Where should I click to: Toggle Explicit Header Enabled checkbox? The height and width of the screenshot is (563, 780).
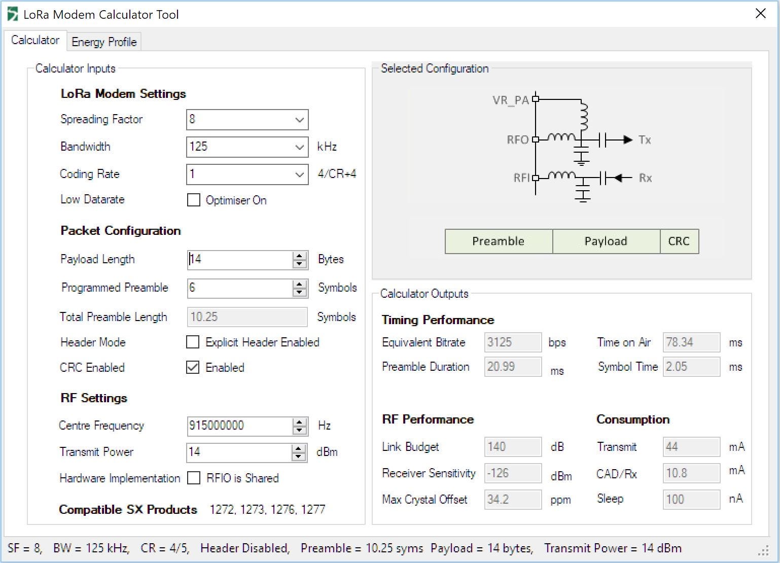[x=193, y=342]
